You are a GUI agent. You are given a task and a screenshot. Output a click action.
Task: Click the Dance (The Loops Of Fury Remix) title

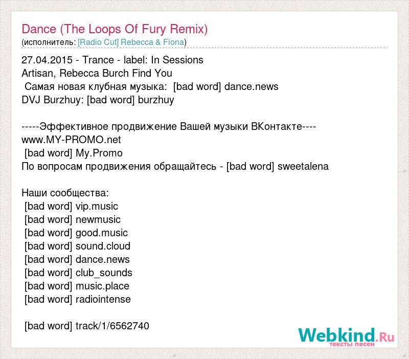point(115,29)
